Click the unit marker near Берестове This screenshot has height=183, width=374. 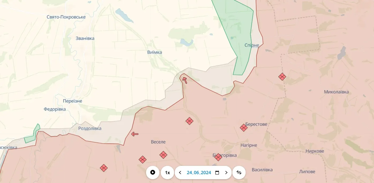(244, 128)
